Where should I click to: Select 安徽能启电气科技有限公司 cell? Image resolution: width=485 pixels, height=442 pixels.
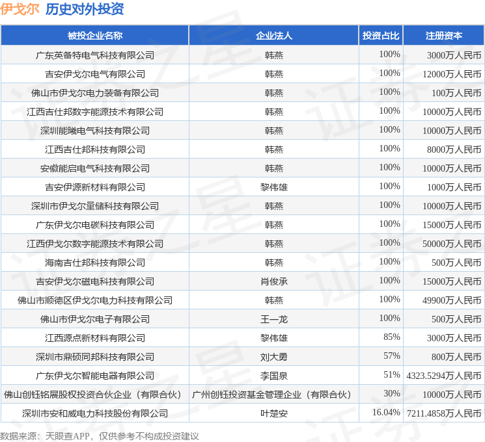(x=95, y=168)
